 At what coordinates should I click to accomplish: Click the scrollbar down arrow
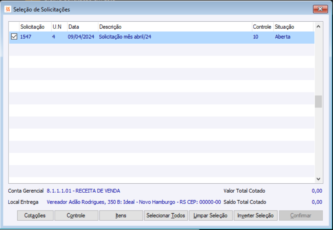click(x=318, y=179)
